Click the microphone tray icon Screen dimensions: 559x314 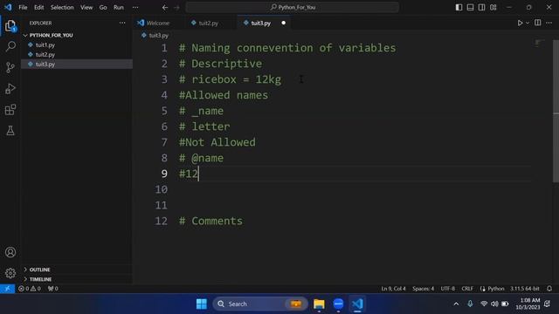[470, 304]
